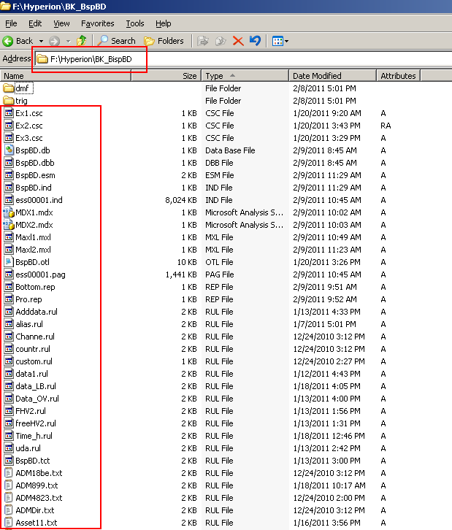Click the Channe.rul file name
This screenshot has width=452, height=530.
(35, 337)
